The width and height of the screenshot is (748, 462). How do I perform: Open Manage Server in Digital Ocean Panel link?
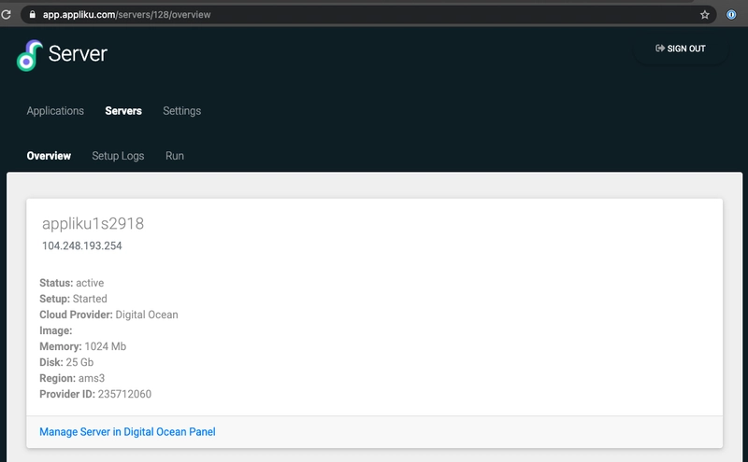pos(127,431)
